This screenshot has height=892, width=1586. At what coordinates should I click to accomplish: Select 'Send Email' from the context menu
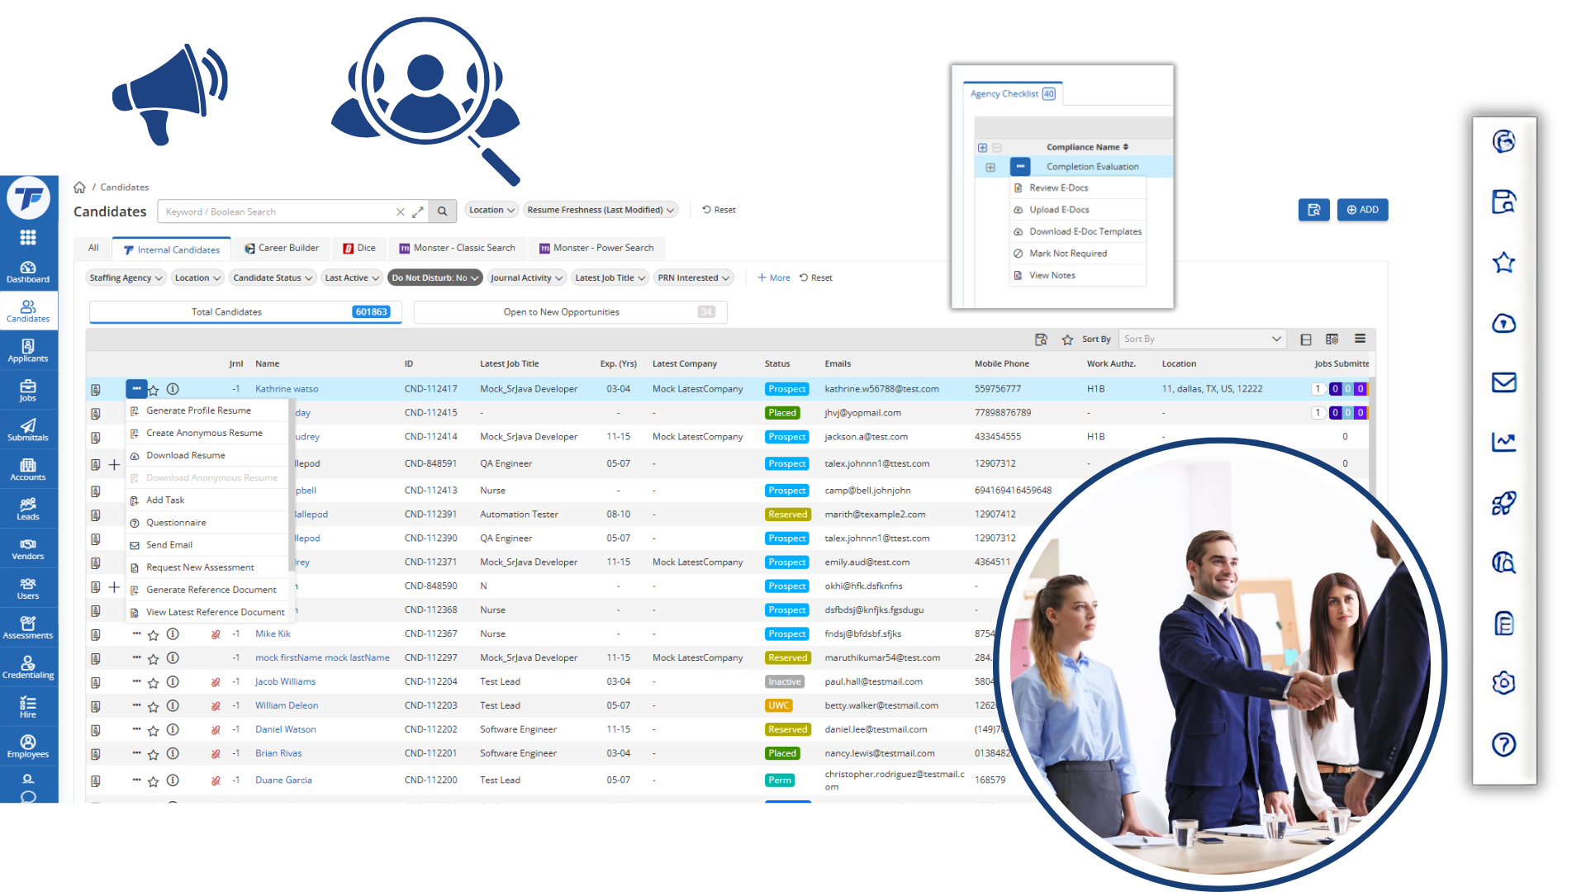169,544
